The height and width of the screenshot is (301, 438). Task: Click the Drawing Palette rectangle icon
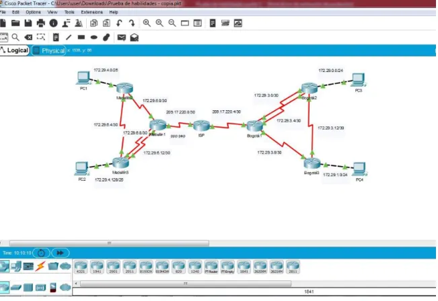point(185,23)
